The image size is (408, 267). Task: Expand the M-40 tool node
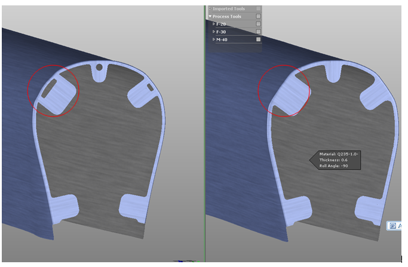[214, 39]
